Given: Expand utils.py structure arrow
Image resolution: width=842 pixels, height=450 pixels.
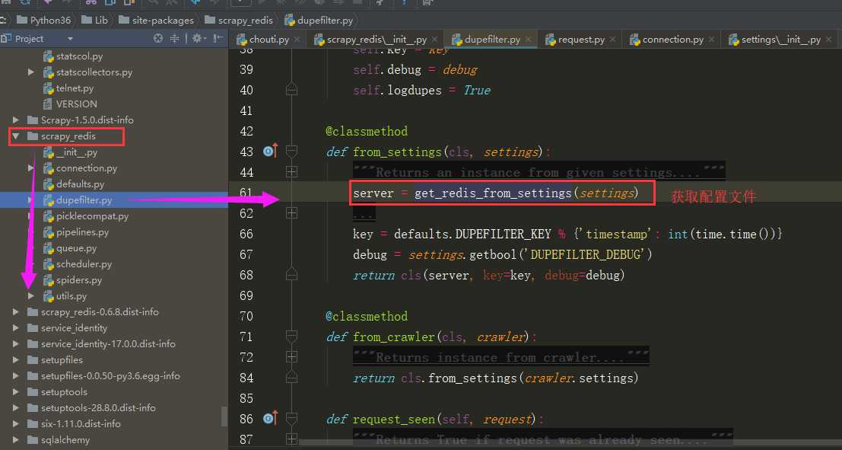Looking at the screenshot, I should [x=31, y=295].
